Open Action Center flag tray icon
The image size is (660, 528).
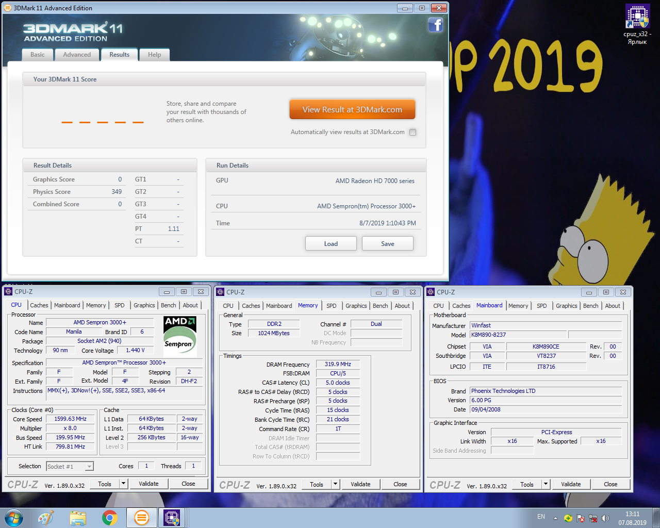click(x=581, y=518)
